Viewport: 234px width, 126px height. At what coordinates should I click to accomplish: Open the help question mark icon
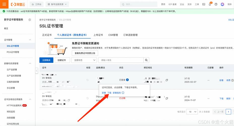point(216,4)
